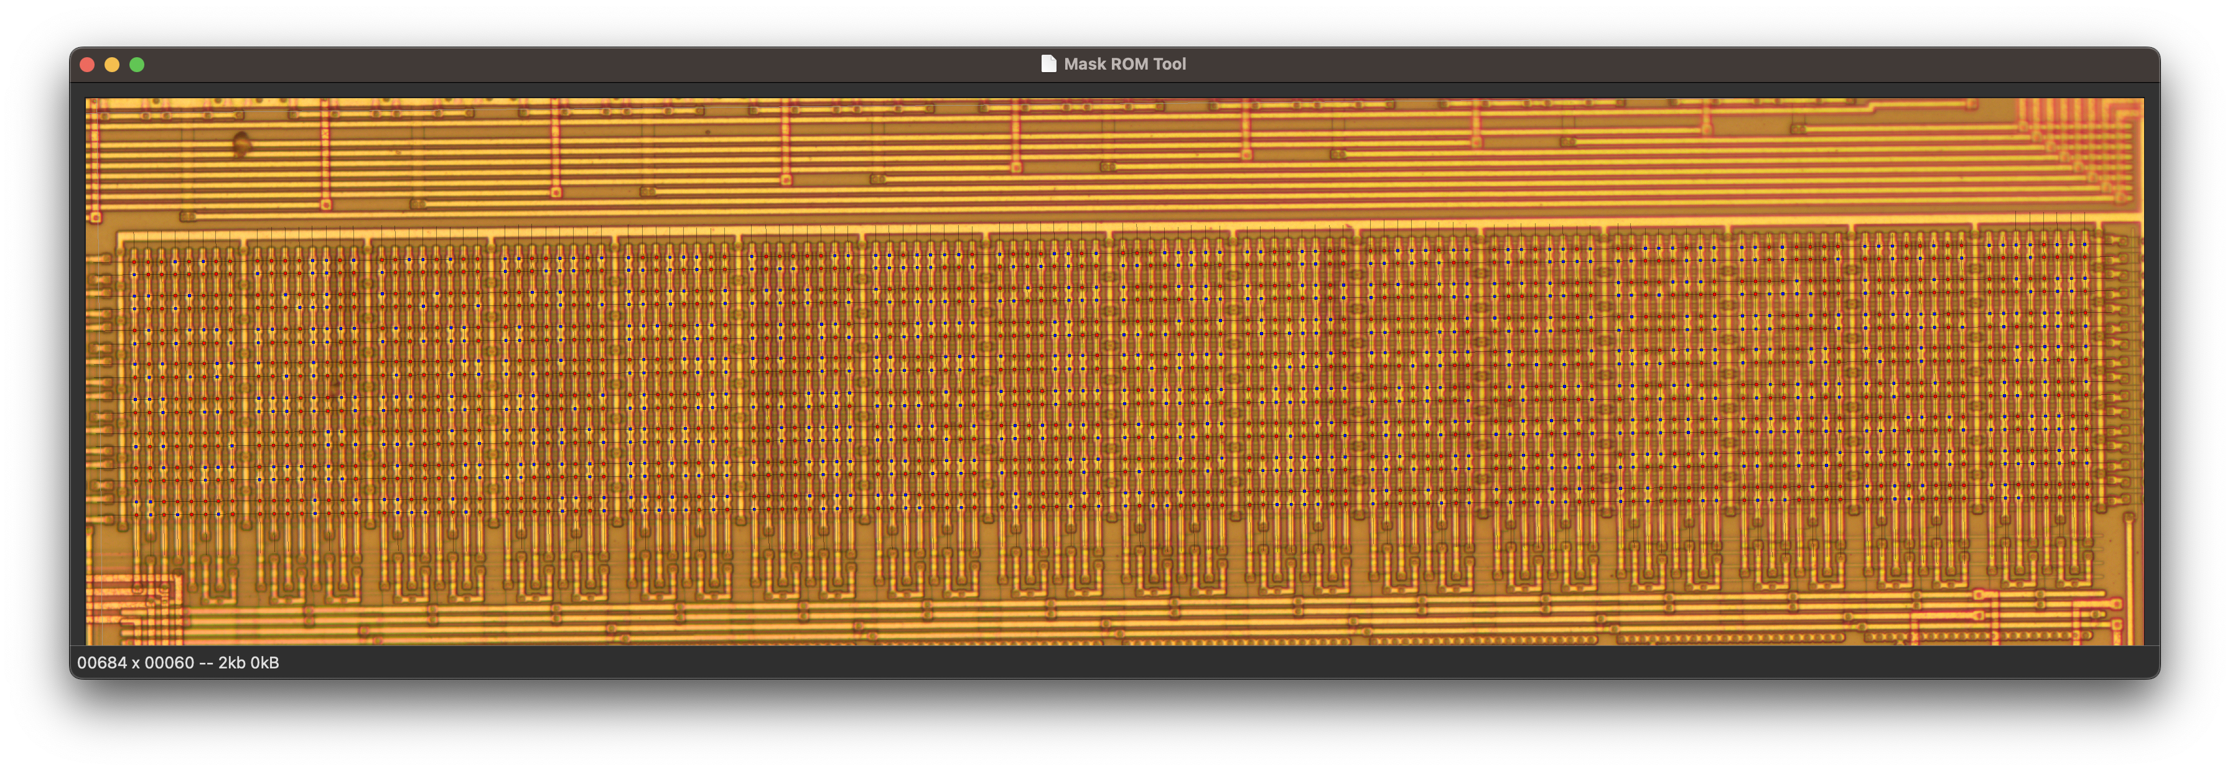
Task: Close the Mask ROM Tool window
Action: pyautogui.click(x=88, y=65)
